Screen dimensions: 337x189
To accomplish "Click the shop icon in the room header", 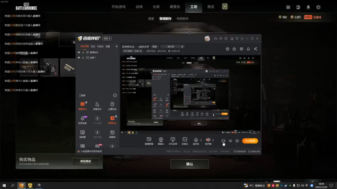I will point(241,49).
